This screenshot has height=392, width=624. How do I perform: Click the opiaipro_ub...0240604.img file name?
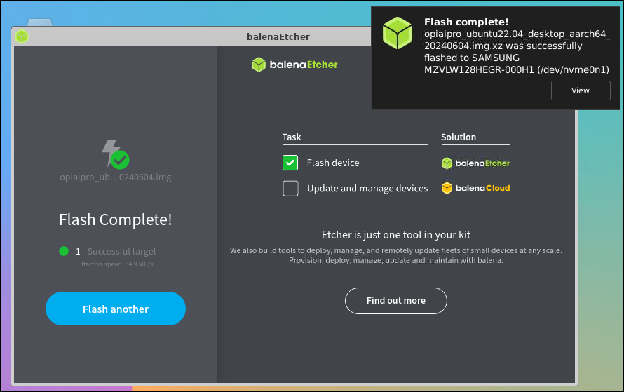116,177
